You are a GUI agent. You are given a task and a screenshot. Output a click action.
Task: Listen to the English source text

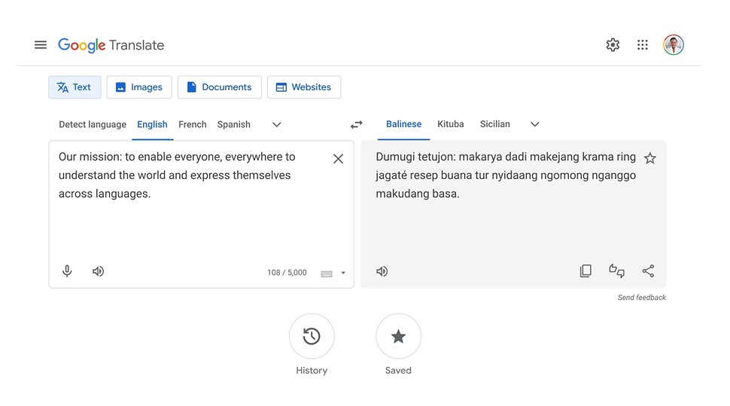tap(98, 271)
